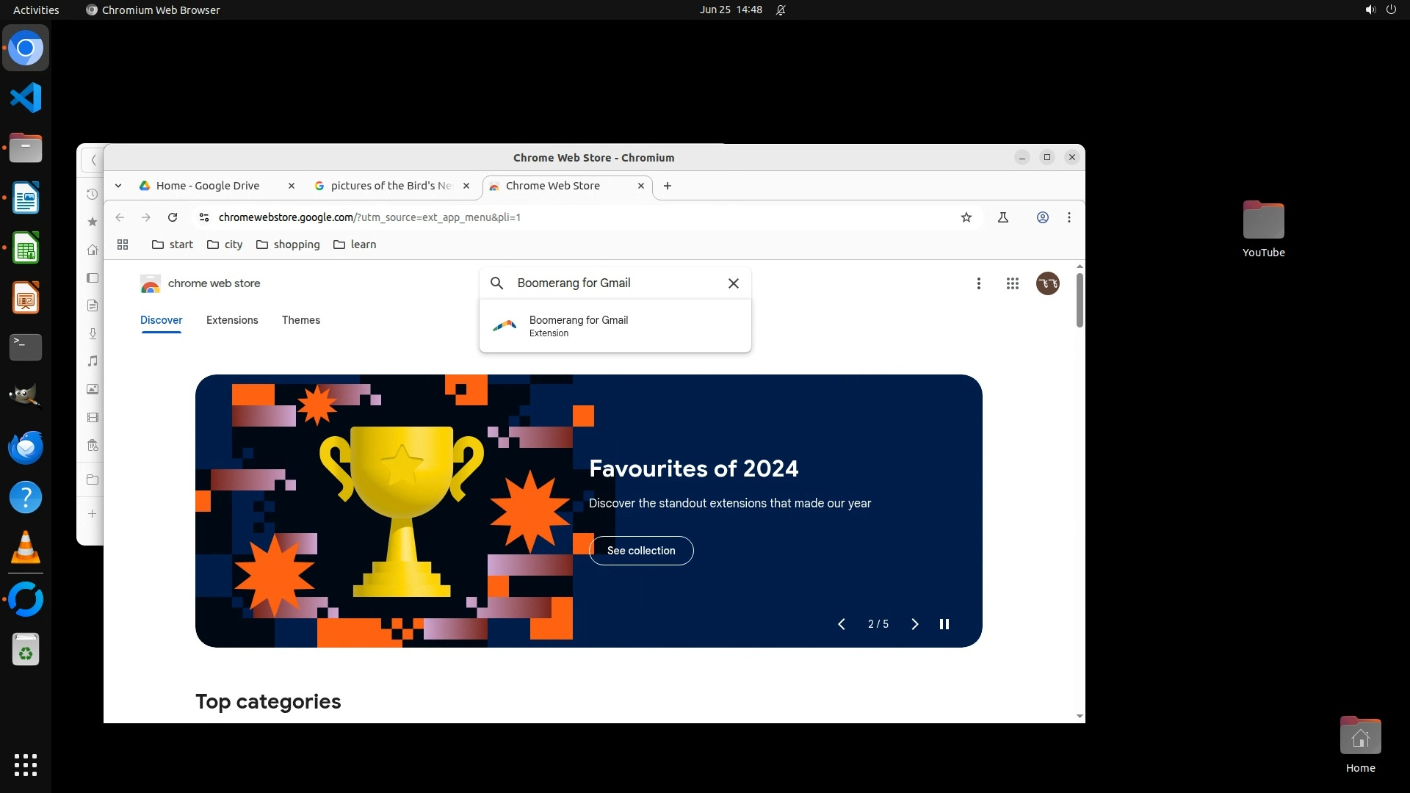
Task: Switch to the Home - Google Drive tab
Action: [208, 186]
